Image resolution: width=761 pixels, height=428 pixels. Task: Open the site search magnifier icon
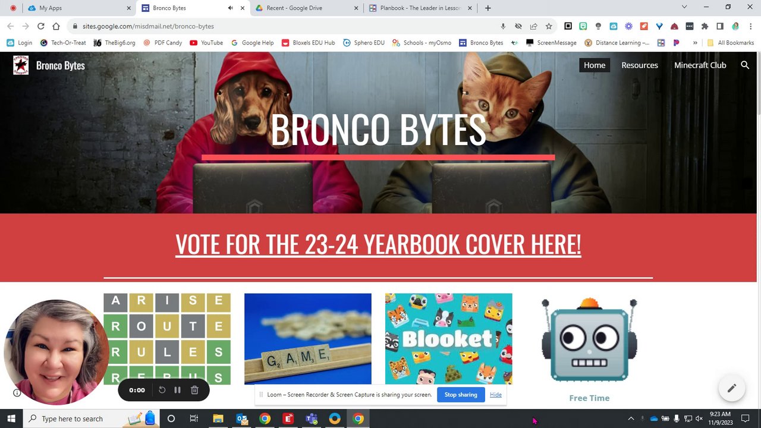click(745, 65)
